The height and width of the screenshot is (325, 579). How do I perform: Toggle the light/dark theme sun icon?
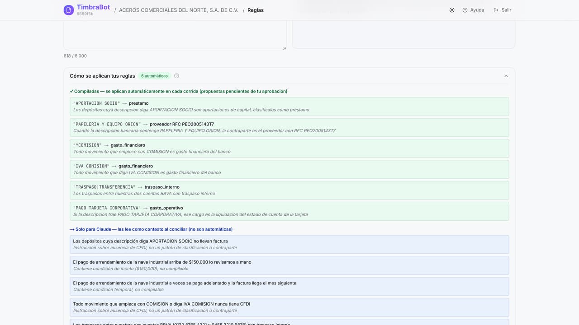click(452, 10)
